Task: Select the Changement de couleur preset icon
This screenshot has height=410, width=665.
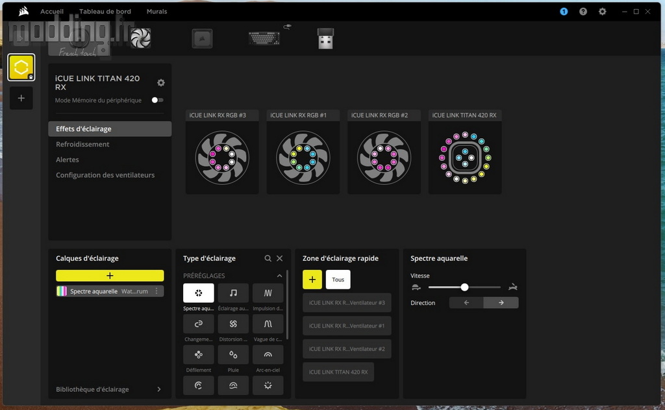Action: coord(199,324)
